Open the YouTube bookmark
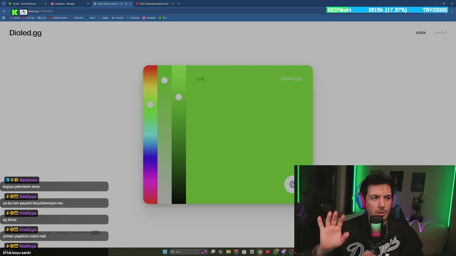This screenshot has height=256, width=456. (x=29, y=18)
